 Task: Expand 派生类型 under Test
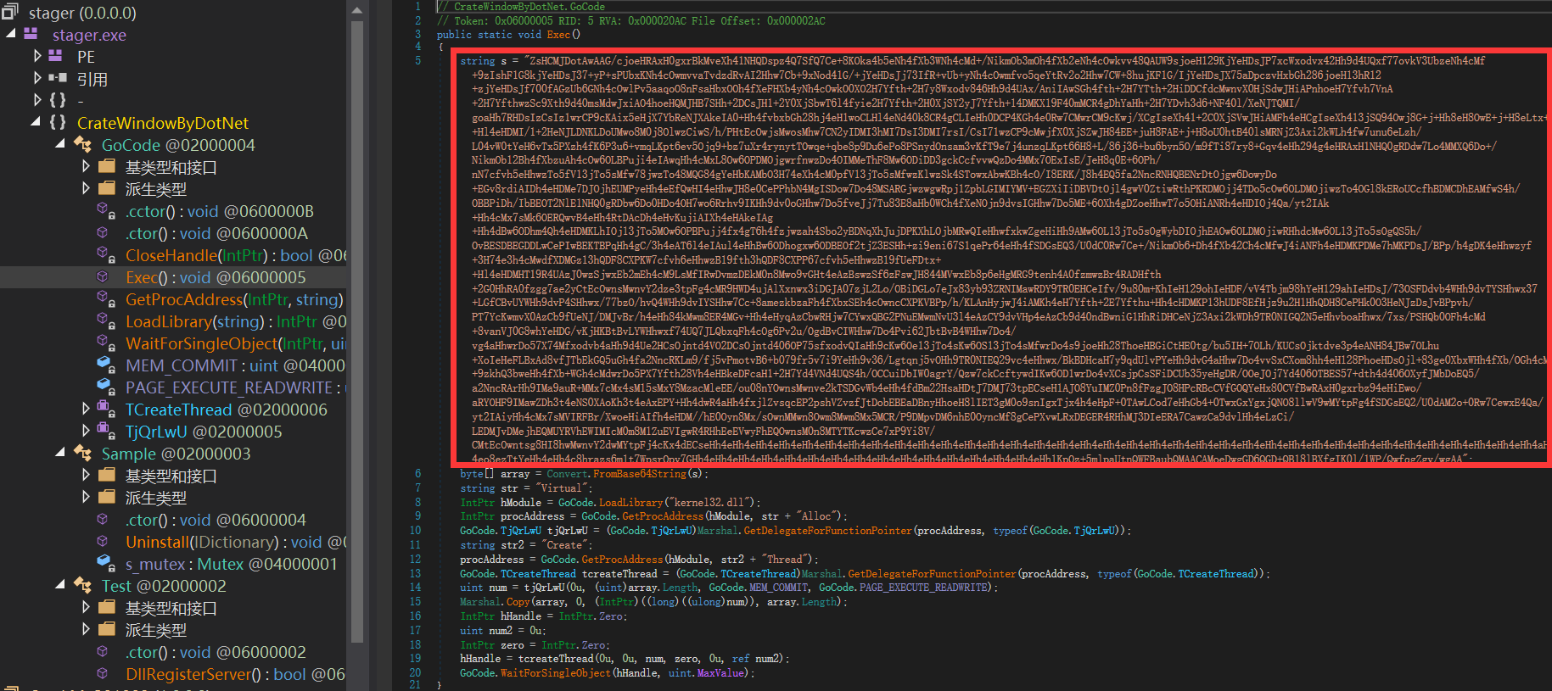pyautogui.click(x=86, y=629)
